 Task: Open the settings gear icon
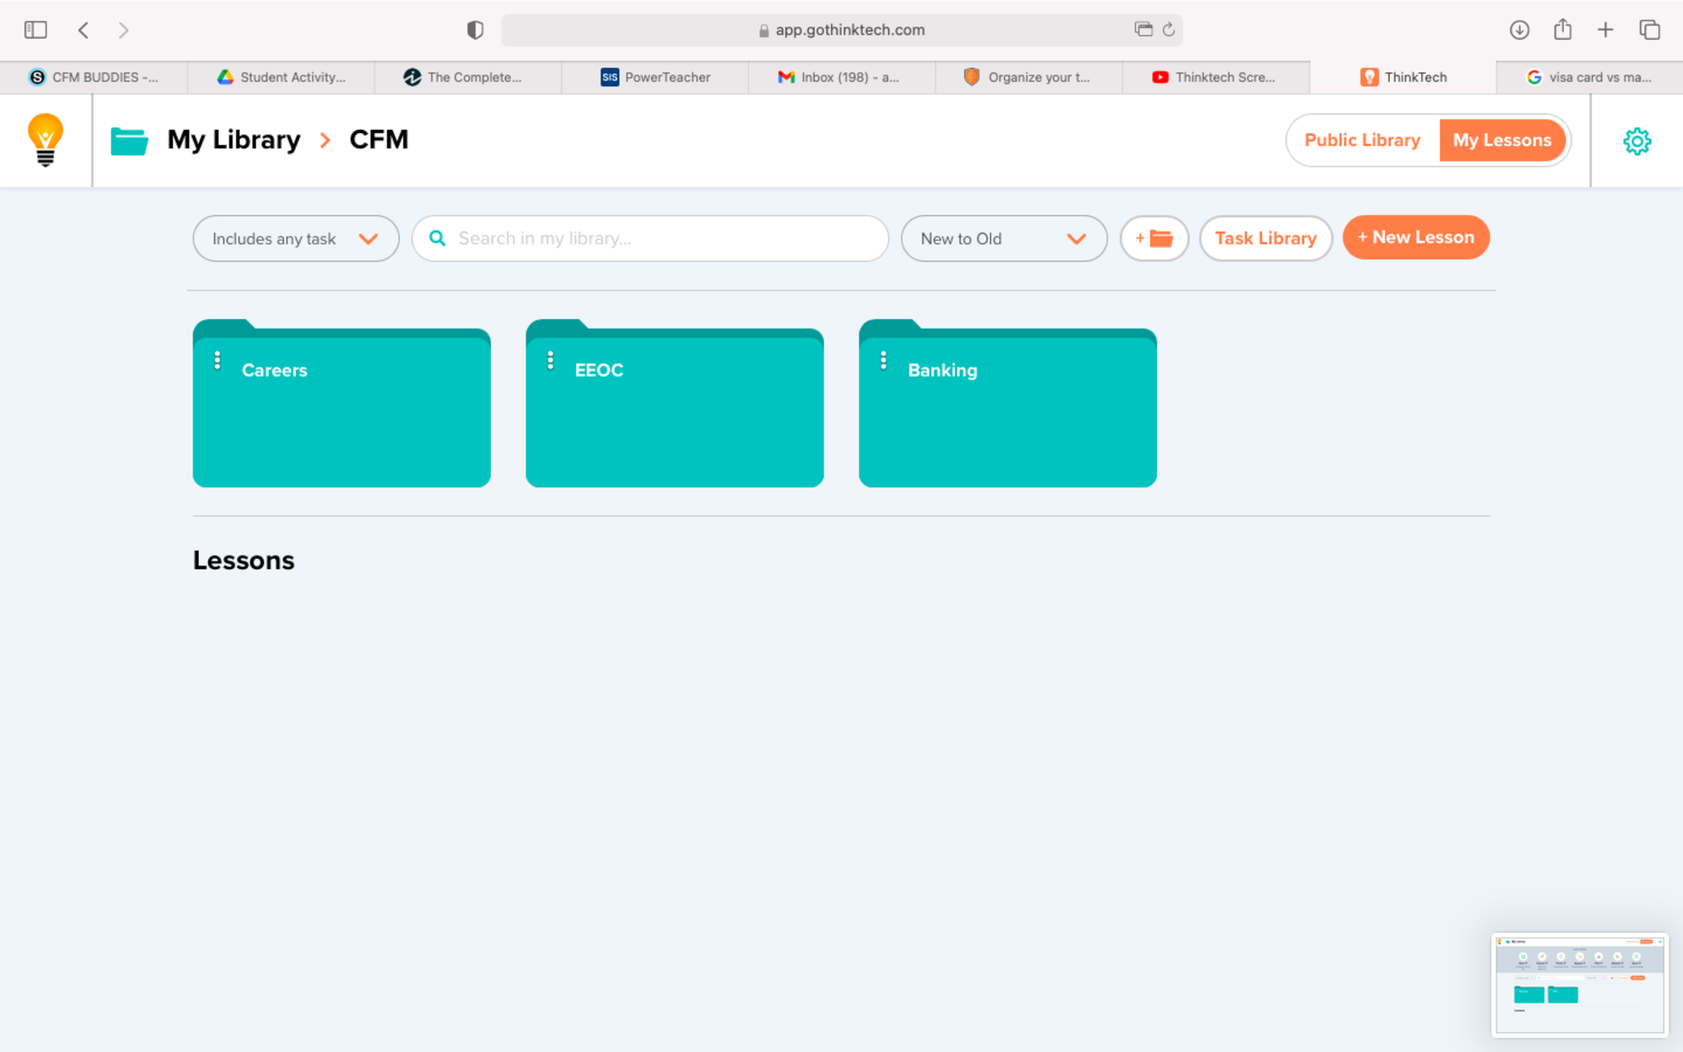point(1636,141)
